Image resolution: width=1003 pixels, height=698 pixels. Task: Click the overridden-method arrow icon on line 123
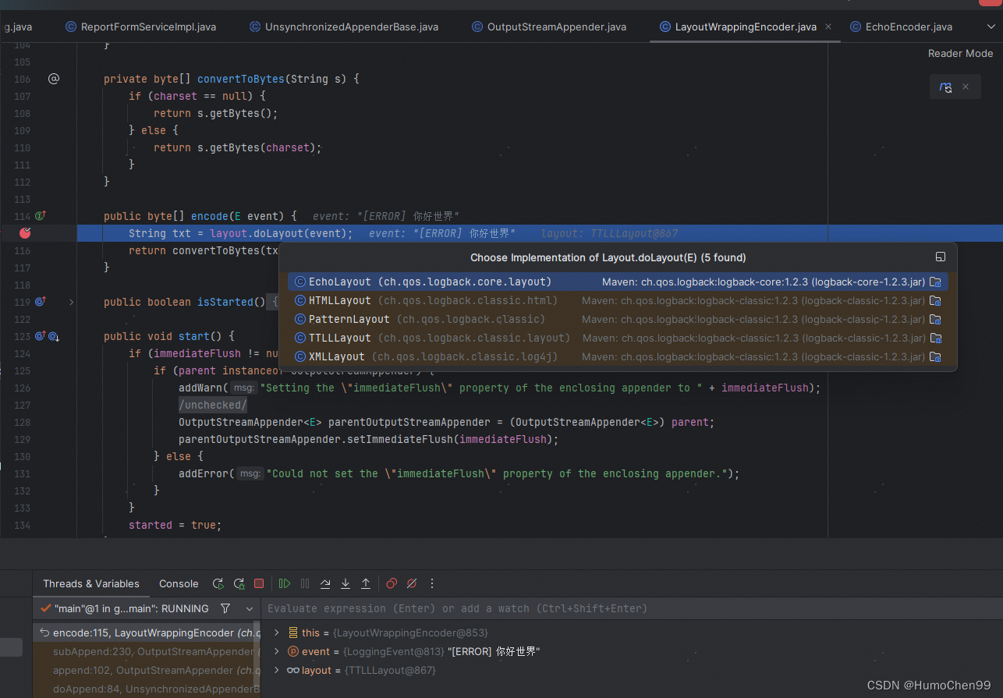(54, 336)
